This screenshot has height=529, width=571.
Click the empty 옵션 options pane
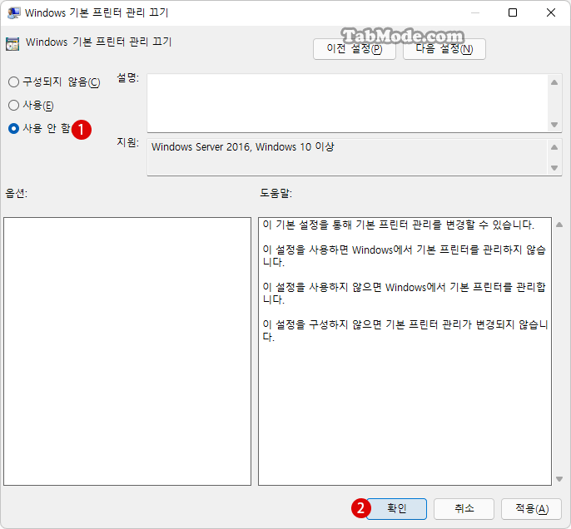coord(127,351)
